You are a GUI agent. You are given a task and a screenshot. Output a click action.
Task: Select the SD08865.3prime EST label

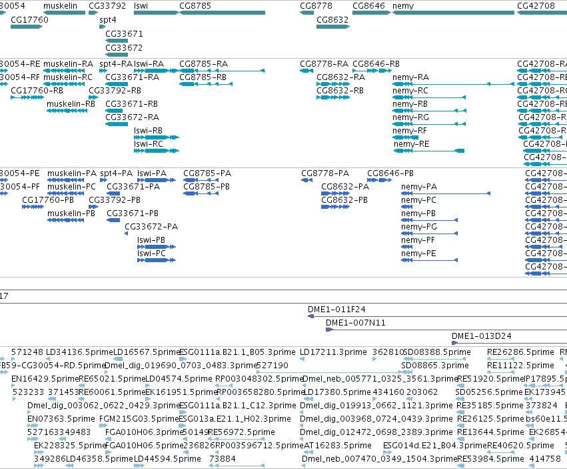435,366
